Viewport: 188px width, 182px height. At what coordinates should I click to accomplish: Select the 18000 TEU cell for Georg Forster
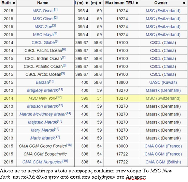[x=122, y=146]
